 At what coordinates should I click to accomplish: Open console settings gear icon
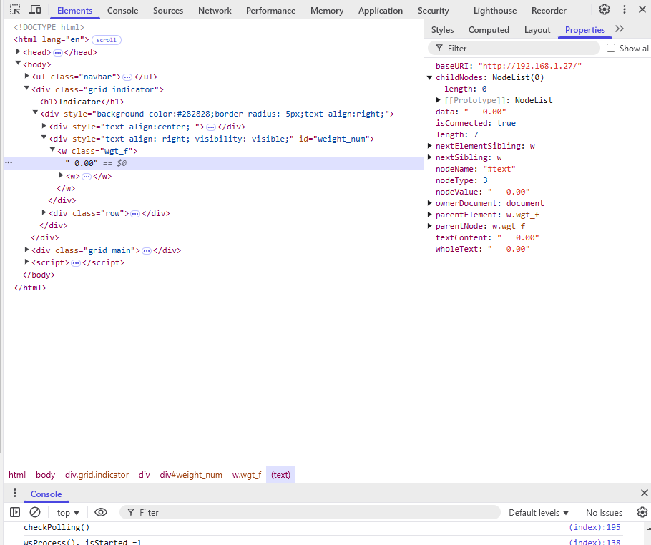click(642, 512)
